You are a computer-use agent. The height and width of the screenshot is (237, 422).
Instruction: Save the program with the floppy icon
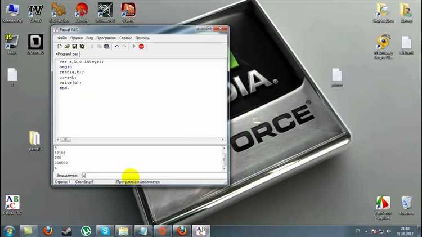tap(74, 46)
